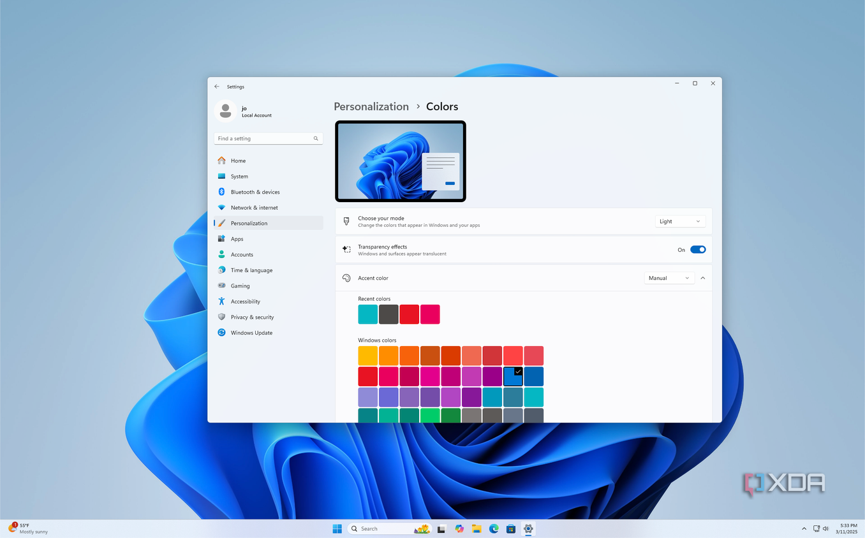Open System settings via the monitor icon

(x=221, y=176)
